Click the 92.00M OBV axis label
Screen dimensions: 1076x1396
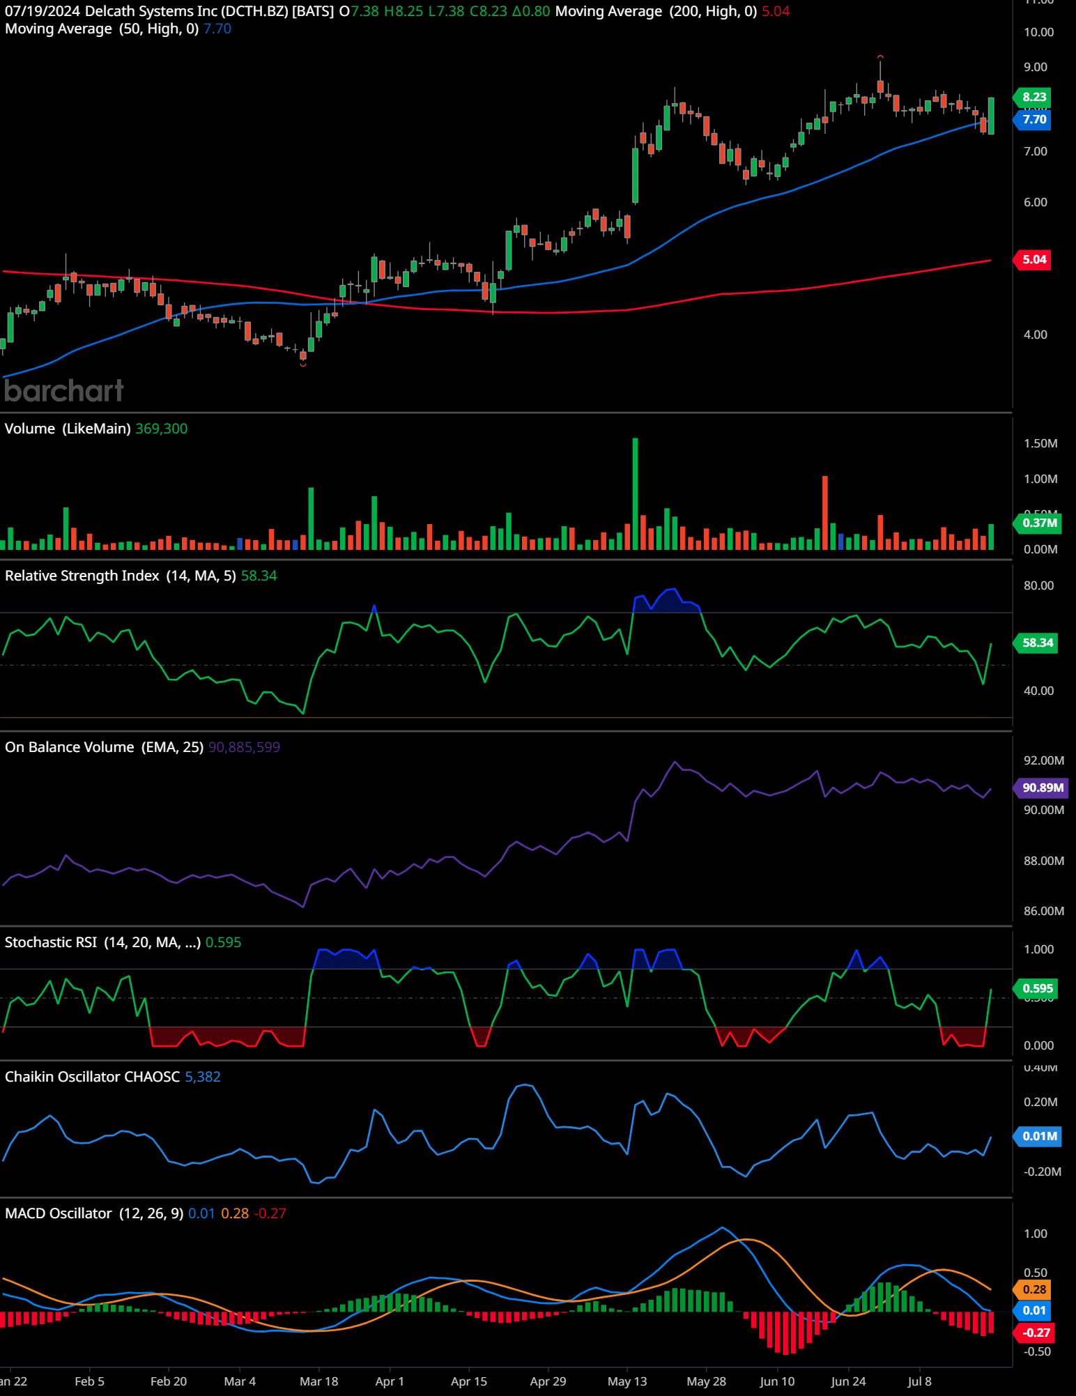(1043, 760)
